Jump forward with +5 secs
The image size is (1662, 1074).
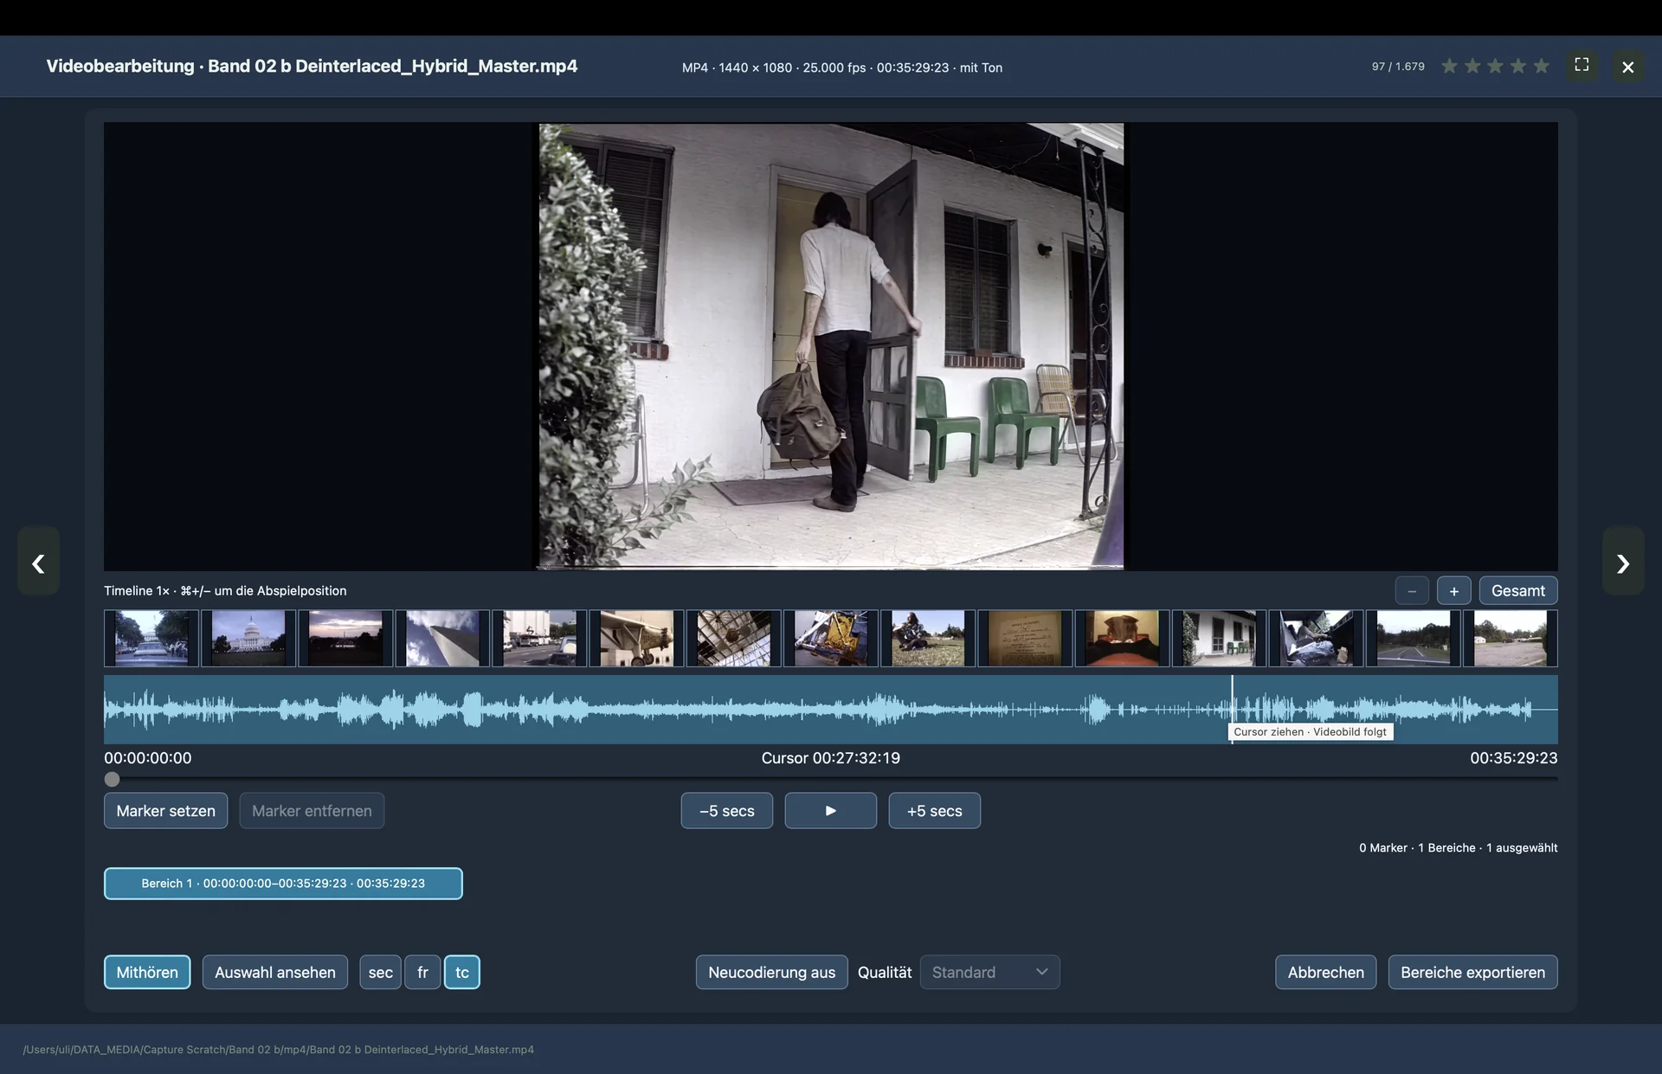pos(935,811)
